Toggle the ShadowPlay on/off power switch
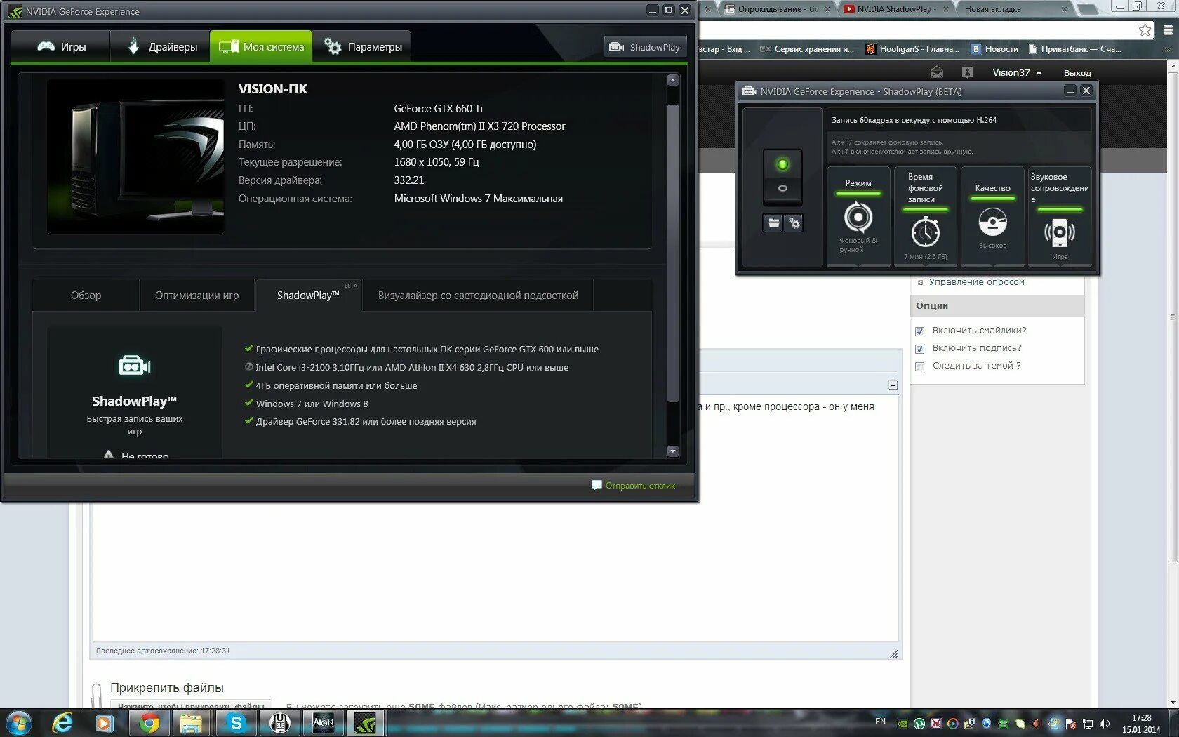Screen dimensions: 1179x737 point(782,176)
